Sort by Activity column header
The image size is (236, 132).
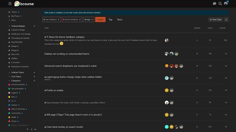[x=222, y=28]
